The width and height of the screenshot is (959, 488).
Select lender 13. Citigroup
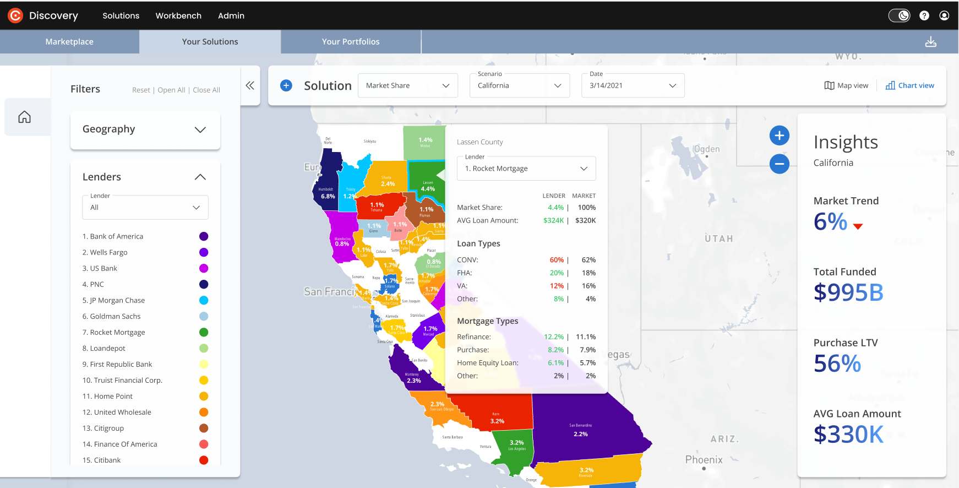[103, 428]
